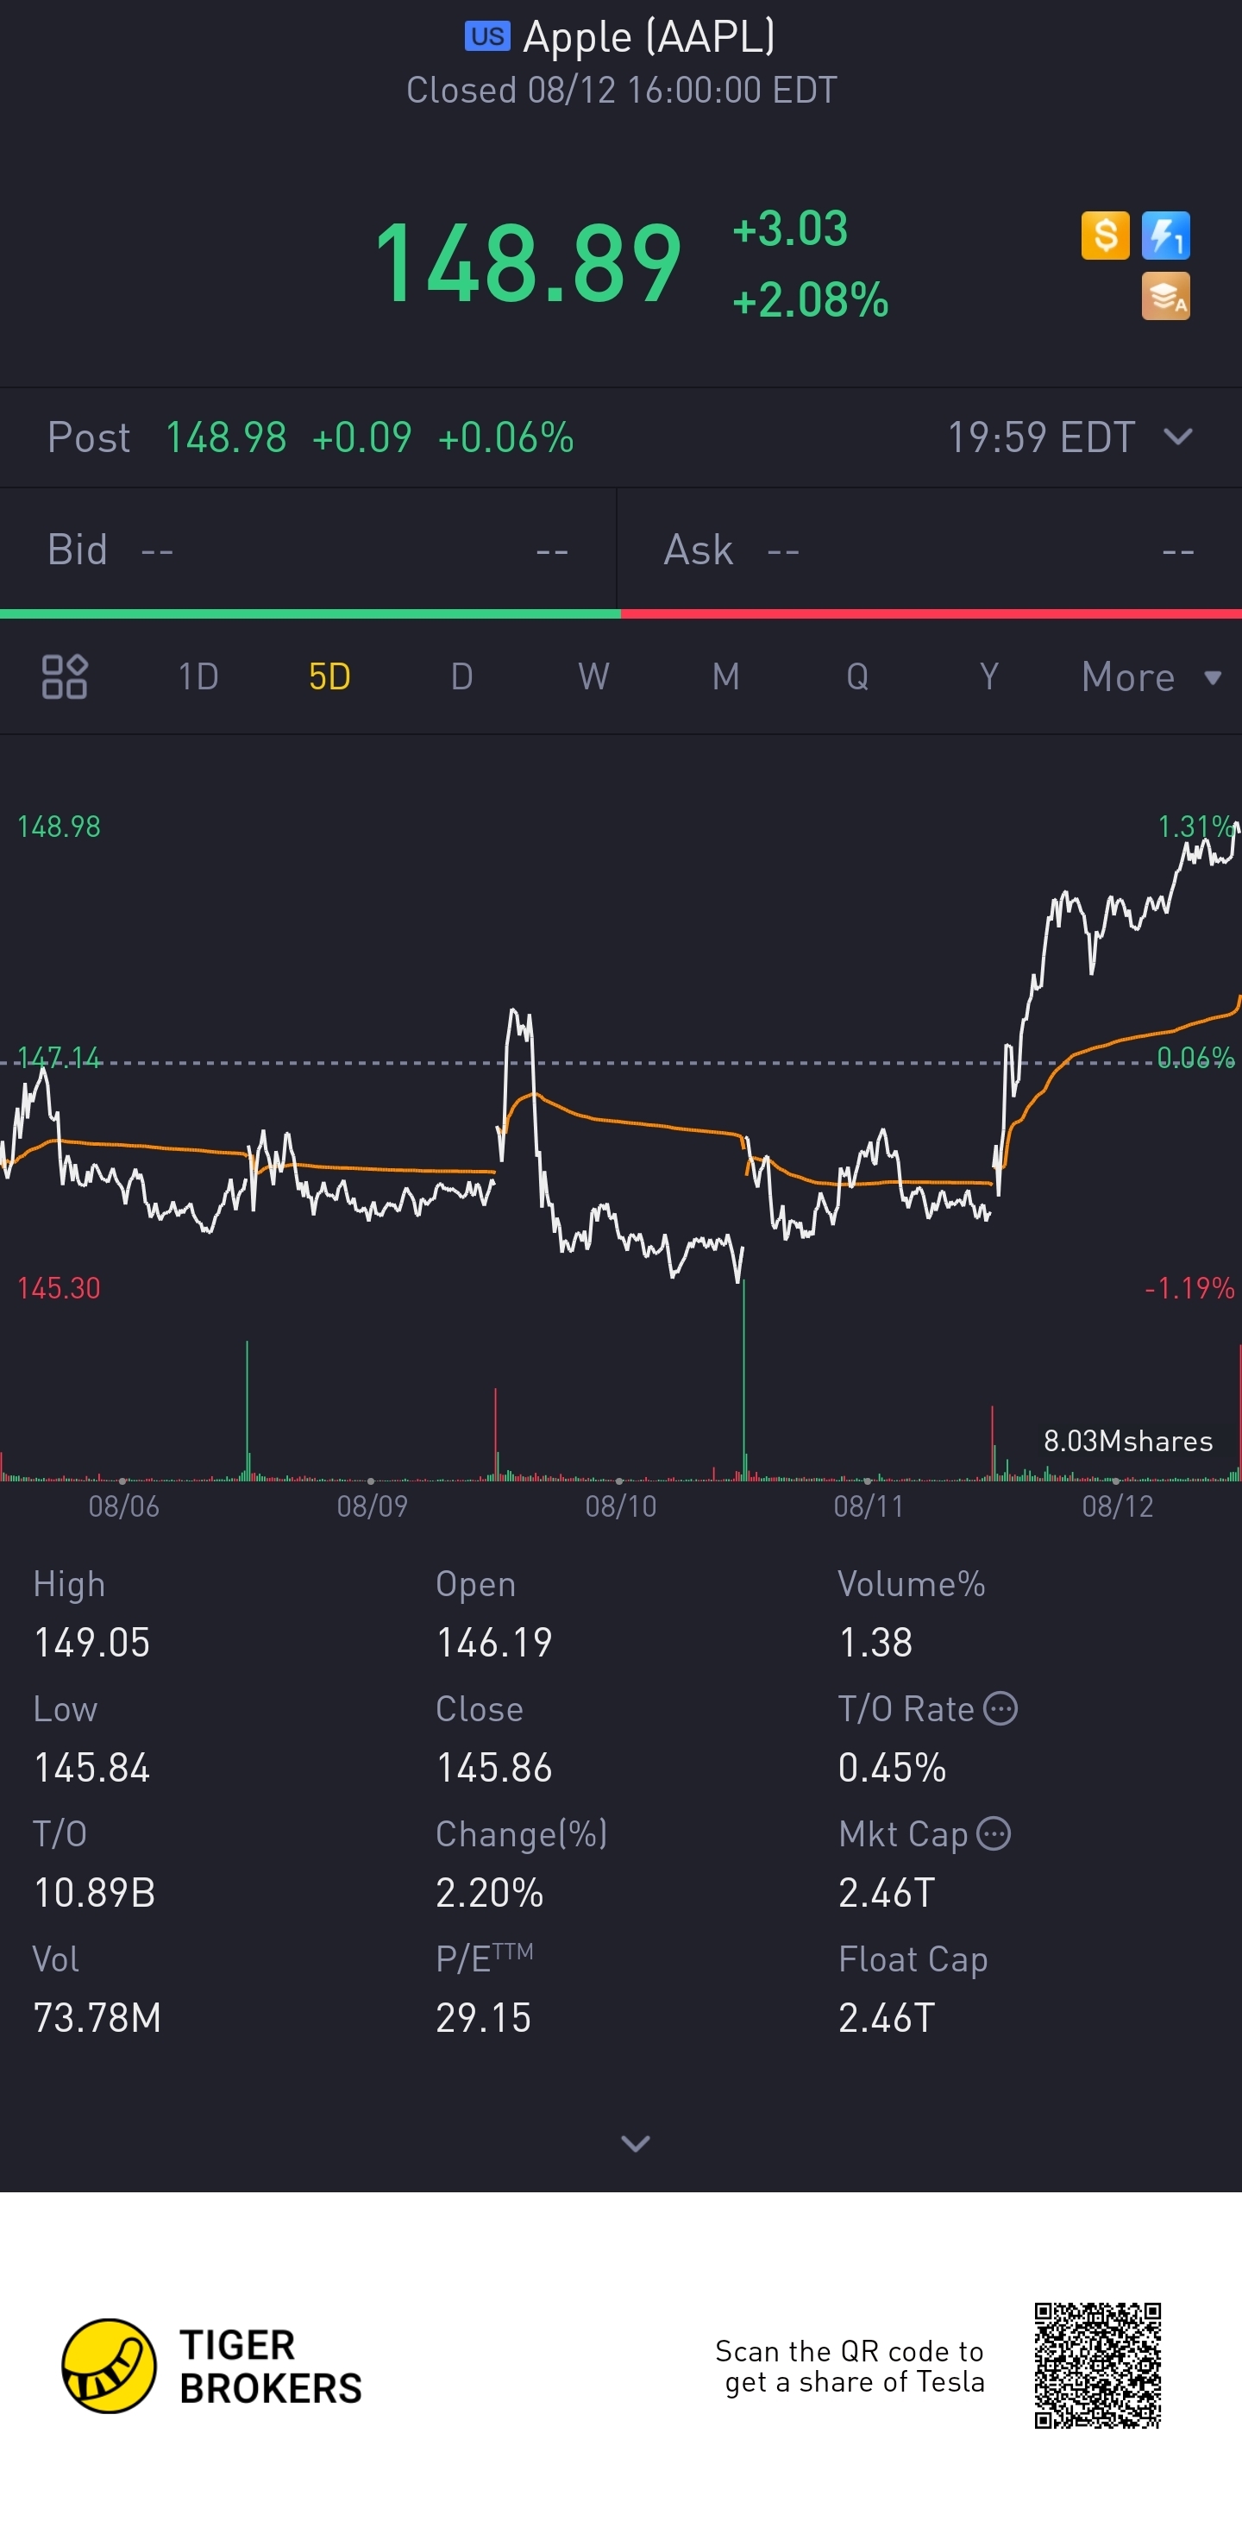Tap the High value 149.05

(91, 1642)
